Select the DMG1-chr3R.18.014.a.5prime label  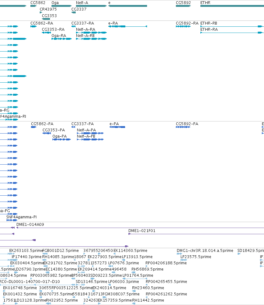tap(205, 251)
